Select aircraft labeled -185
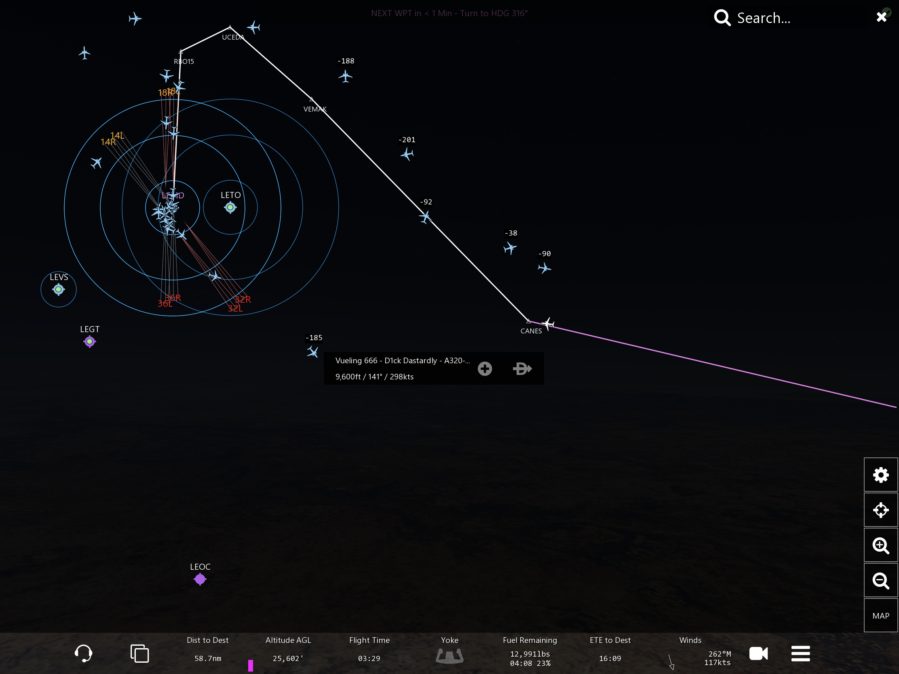 (x=312, y=352)
